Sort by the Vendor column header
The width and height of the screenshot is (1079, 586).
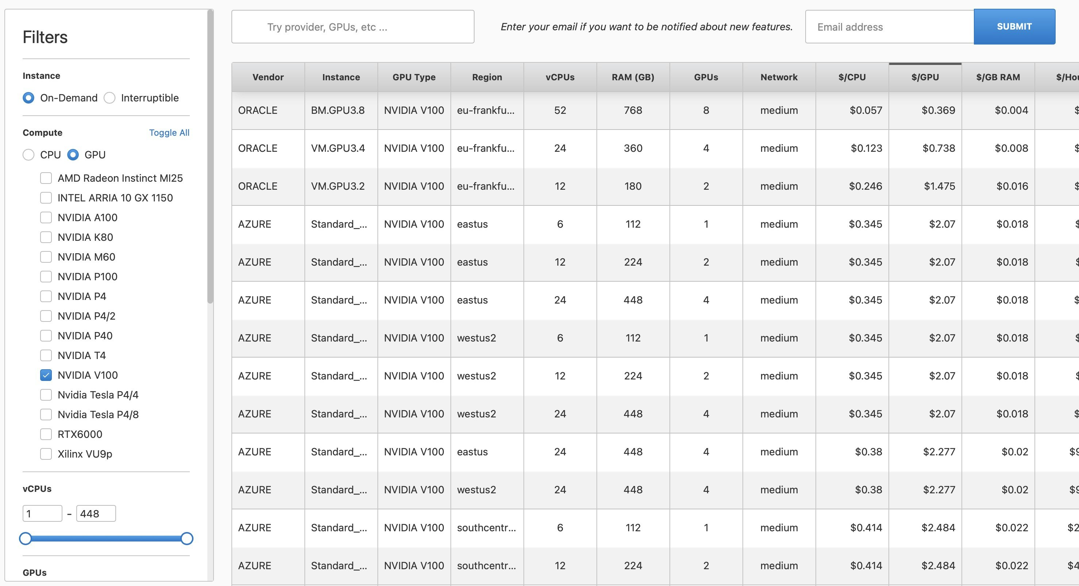(268, 77)
